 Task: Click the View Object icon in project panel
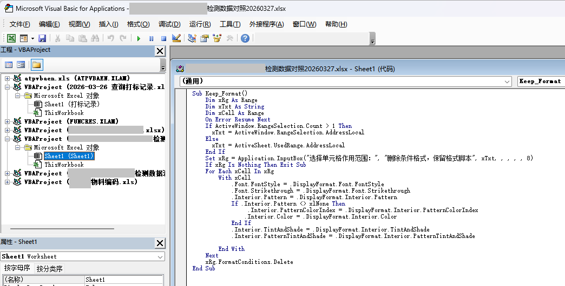click(21, 65)
